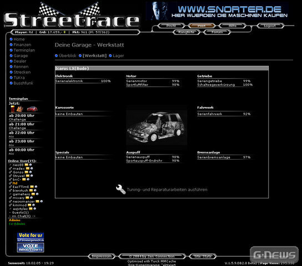Message bnC- via envelope icon
The height and width of the screenshot is (266, 302).
tap(24, 180)
